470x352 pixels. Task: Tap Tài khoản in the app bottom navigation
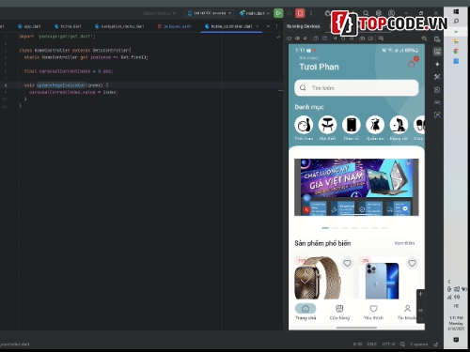[x=407, y=312]
